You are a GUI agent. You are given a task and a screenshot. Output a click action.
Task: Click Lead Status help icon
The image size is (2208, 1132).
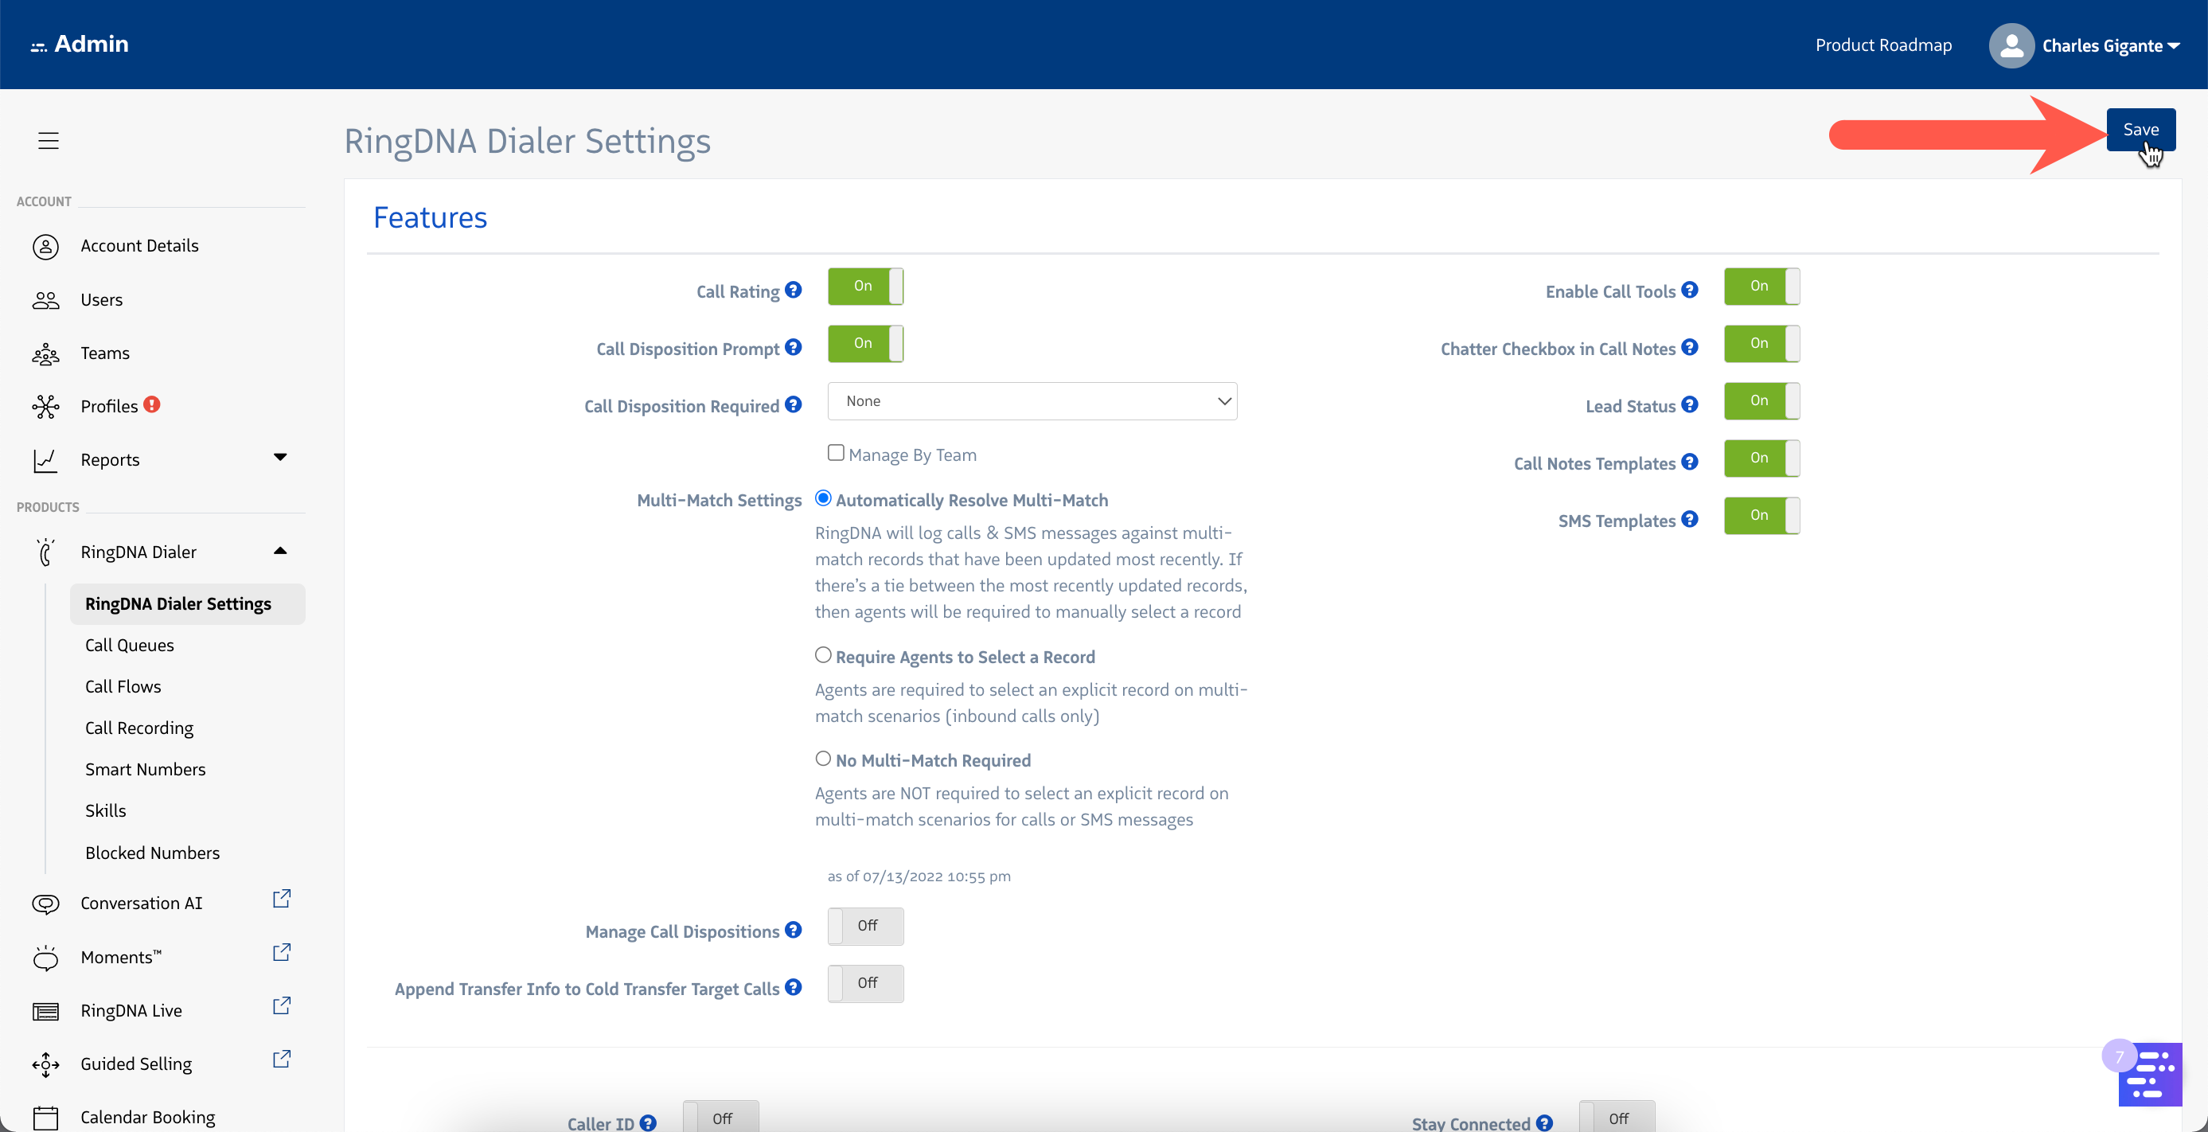point(1689,404)
